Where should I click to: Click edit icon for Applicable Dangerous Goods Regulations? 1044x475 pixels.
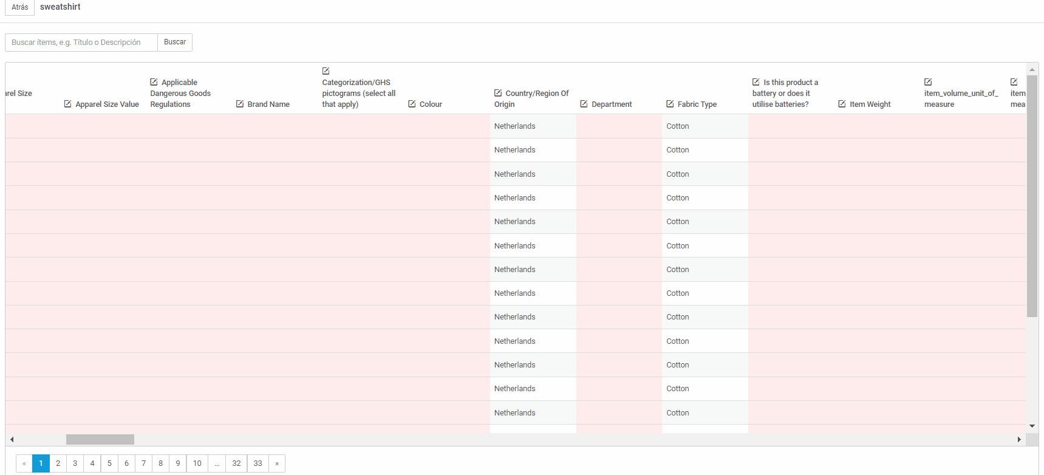[x=154, y=82]
